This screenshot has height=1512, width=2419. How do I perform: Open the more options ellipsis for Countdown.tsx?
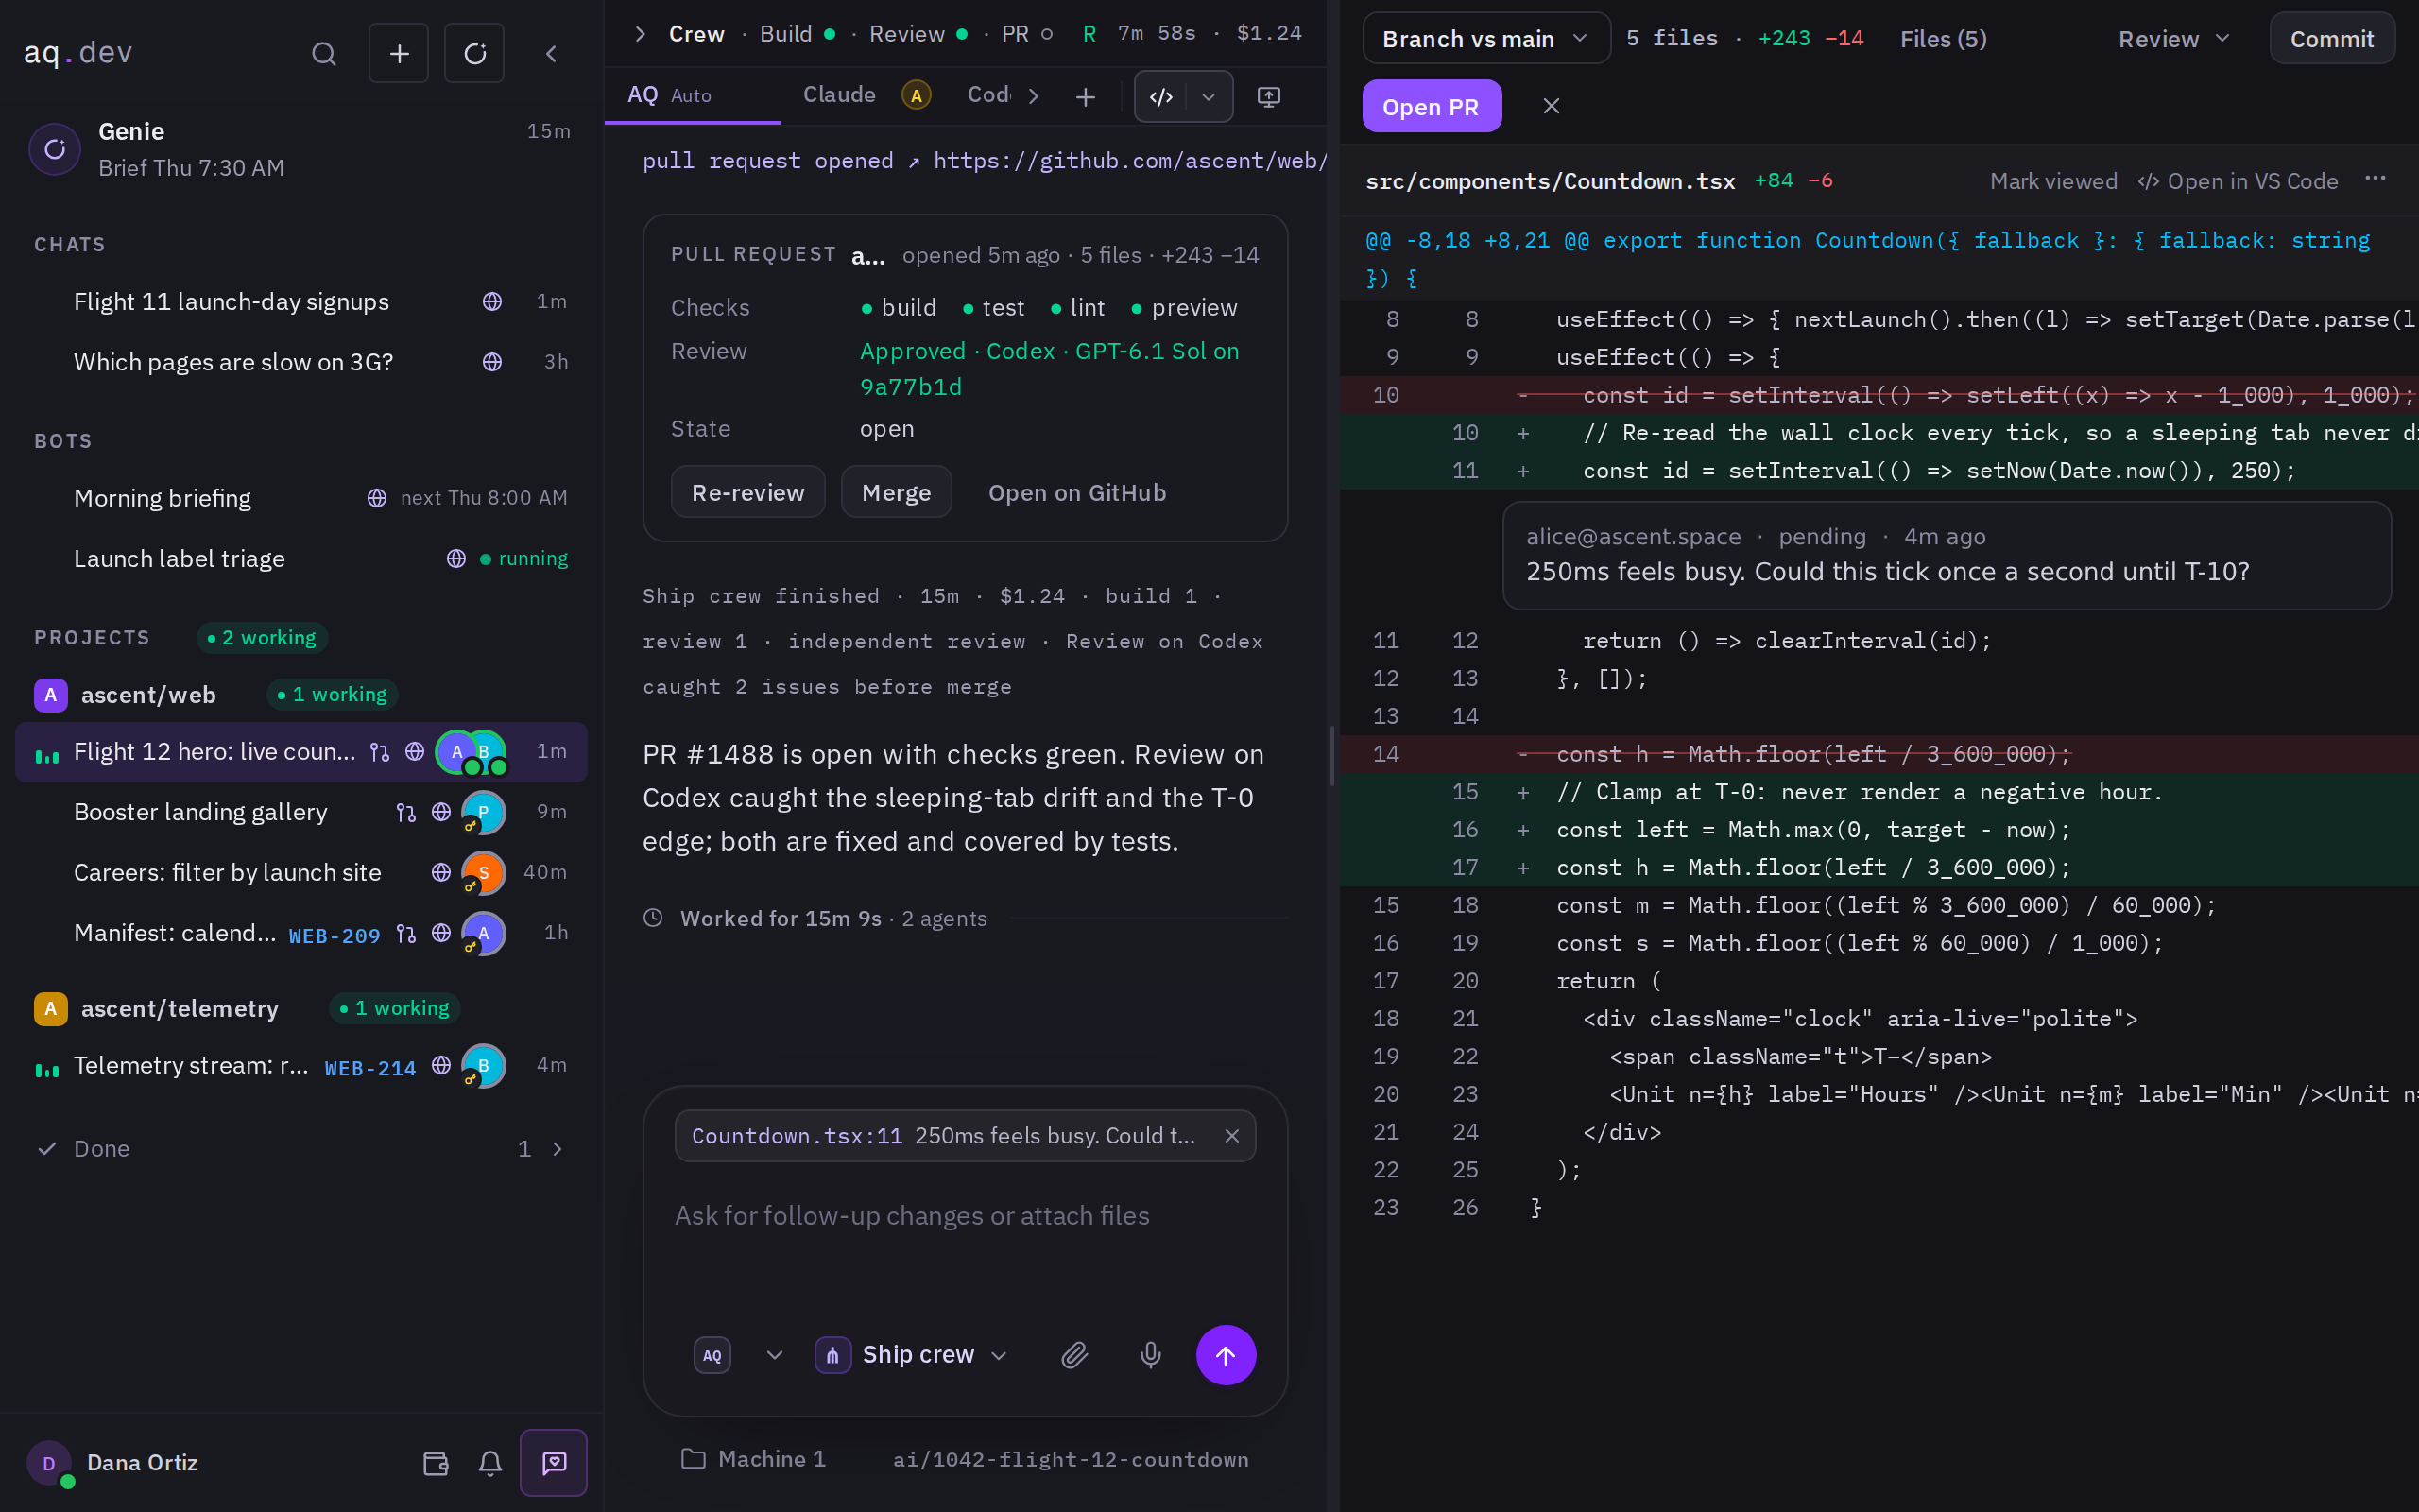[x=2375, y=179]
